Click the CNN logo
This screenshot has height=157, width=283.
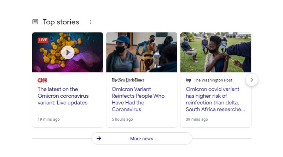pyautogui.click(x=42, y=80)
